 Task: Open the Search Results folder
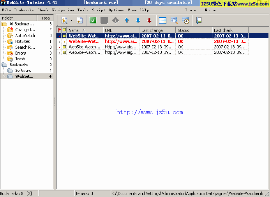[25, 47]
